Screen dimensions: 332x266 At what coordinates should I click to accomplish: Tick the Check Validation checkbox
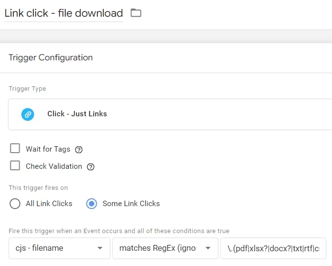(x=15, y=166)
